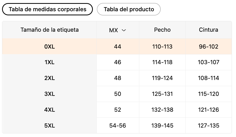Image resolution: width=236 pixels, height=137 pixels.
Task: Click the MX size 44 cell
Action: (x=118, y=47)
